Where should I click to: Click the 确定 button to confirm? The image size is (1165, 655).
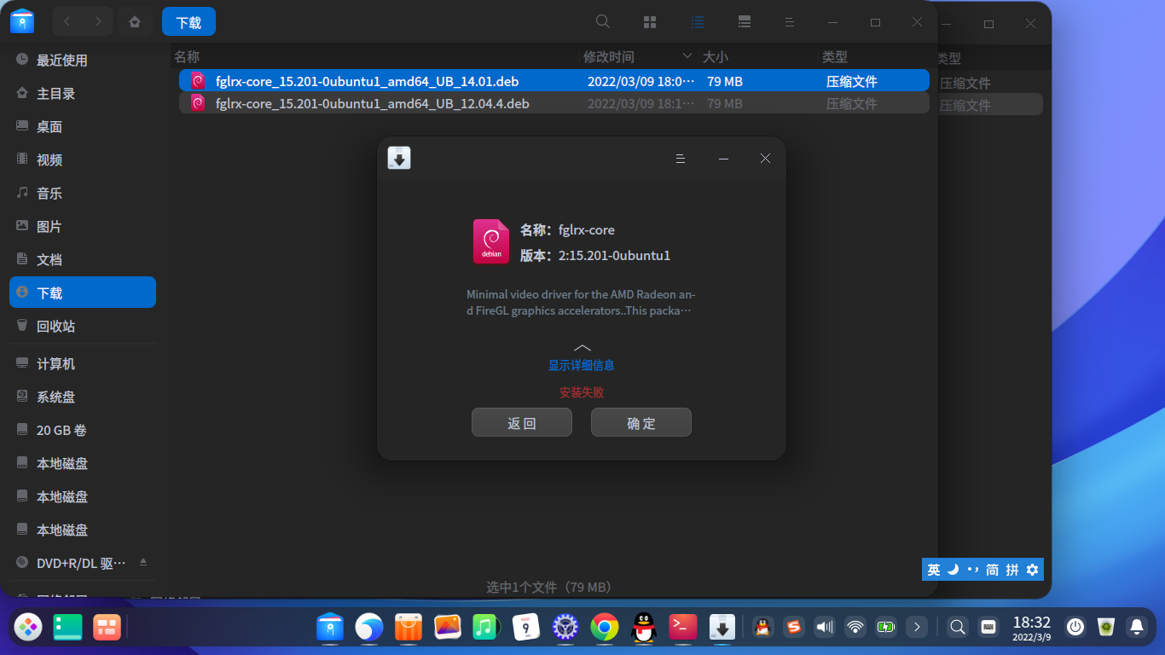tap(640, 422)
